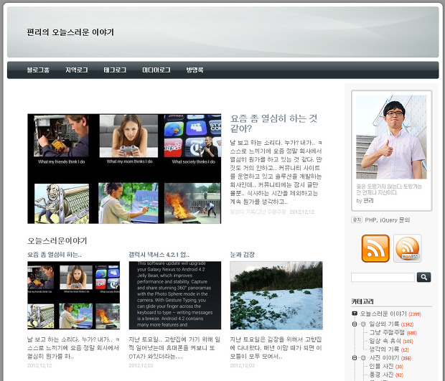Click the orange RSS feed icon
The width and height of the screenshot is (445, 381).
(x=375, y=248)
